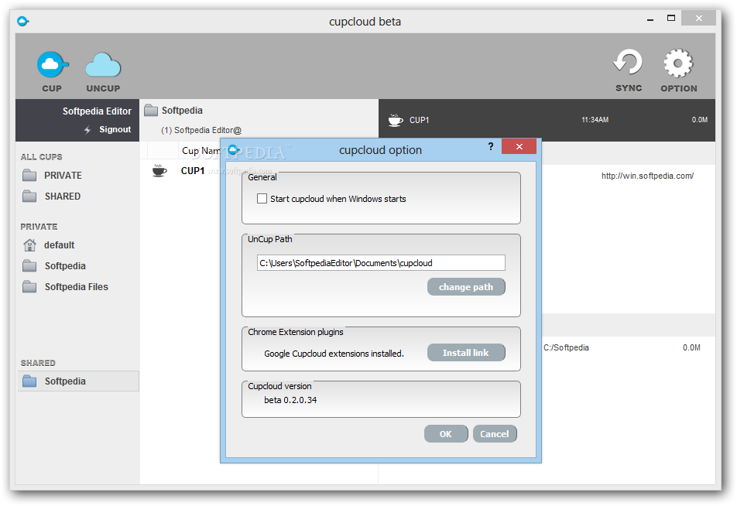Image resolution: width=737 pixels, height=506 pixels.
Task: Click the Softpedia Editor user name
Action: [x=97, y=111]
